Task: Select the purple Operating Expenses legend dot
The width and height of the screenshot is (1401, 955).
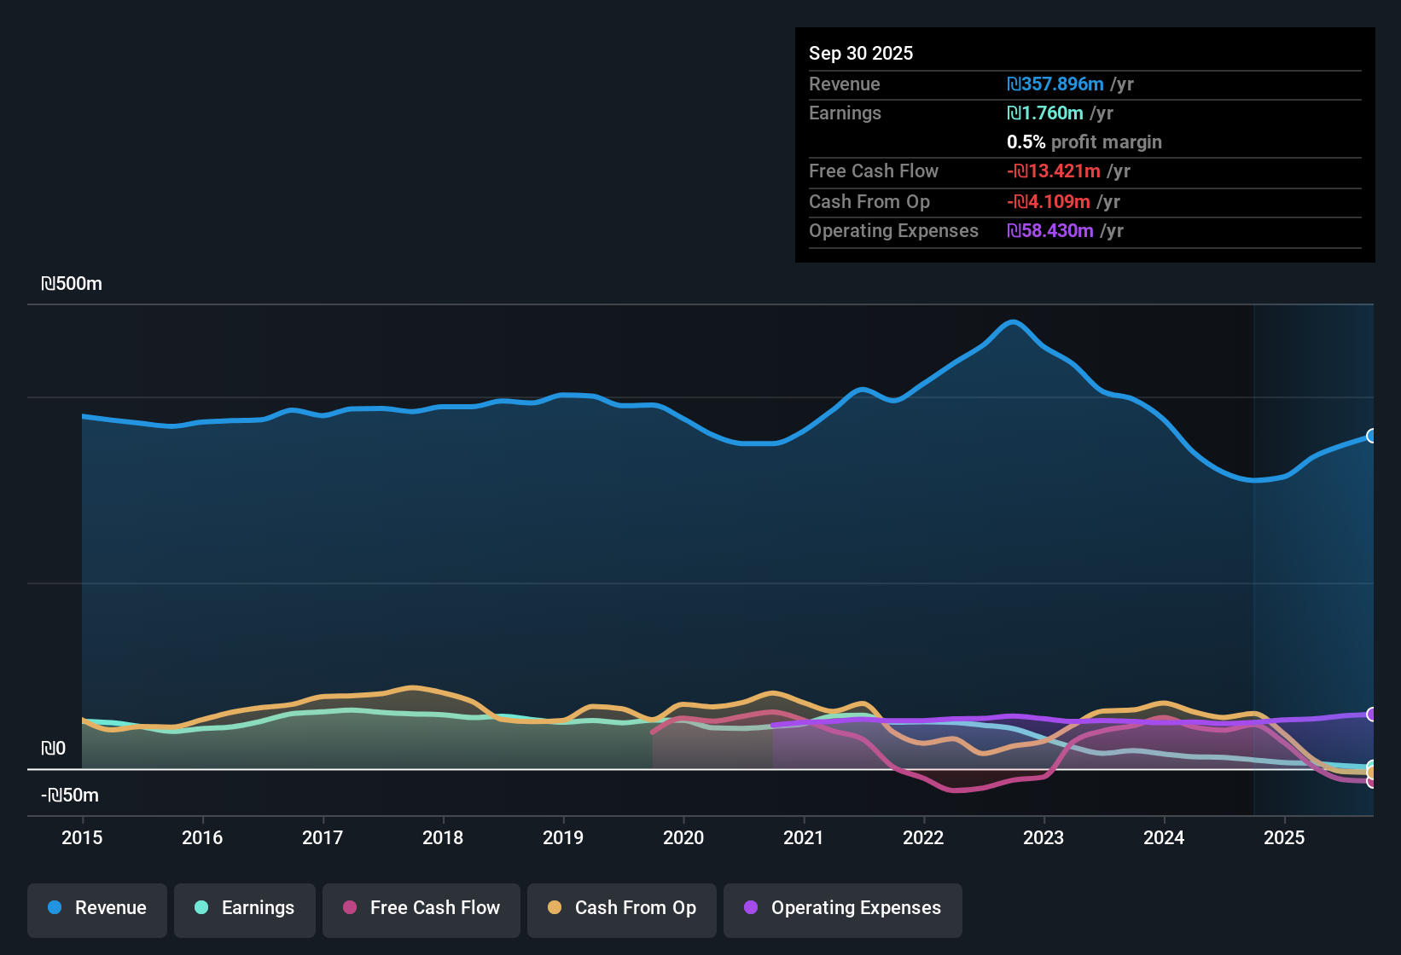Action: (750, 908)
